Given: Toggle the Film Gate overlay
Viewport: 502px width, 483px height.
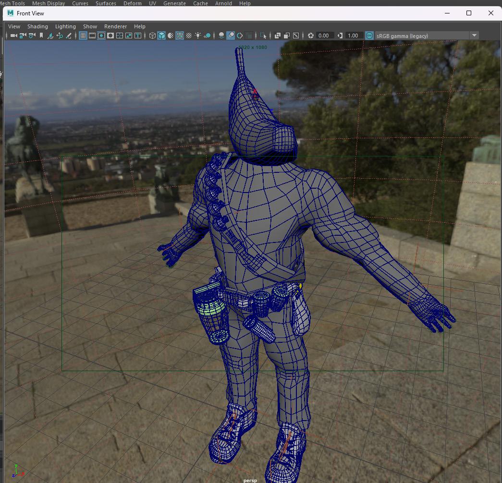Looking at the screenshot, I should 92,36.
